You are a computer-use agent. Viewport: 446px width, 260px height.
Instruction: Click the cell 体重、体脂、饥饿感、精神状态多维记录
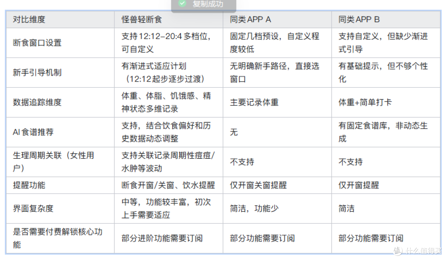[168, 103]
